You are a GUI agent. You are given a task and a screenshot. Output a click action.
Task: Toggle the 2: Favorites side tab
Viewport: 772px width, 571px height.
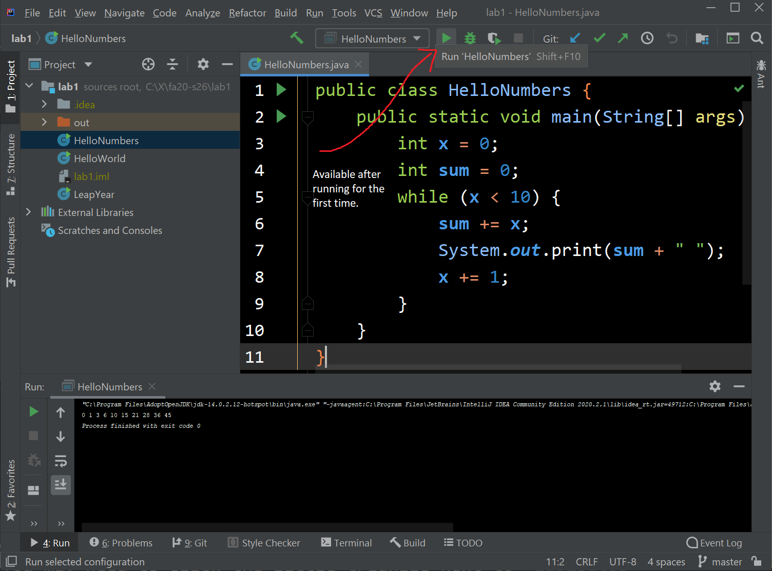click(x=10, y=490)
